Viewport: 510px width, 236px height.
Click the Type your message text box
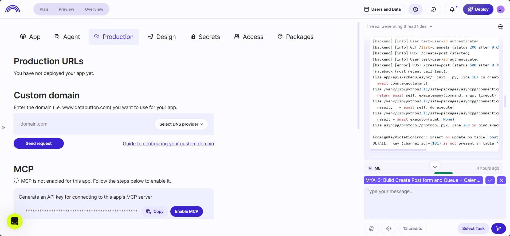[435, 203]
